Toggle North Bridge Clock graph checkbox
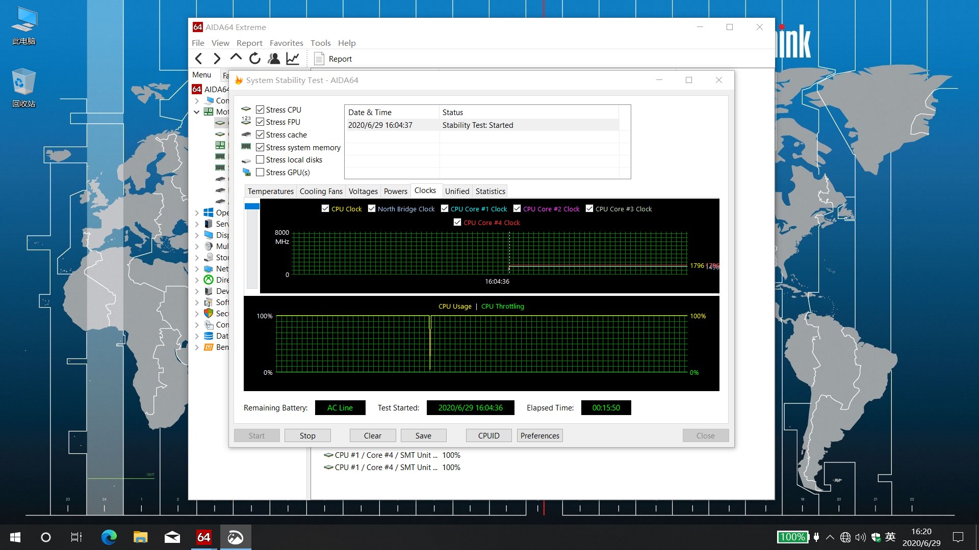 pyautogui.click(x=372, y=208)
